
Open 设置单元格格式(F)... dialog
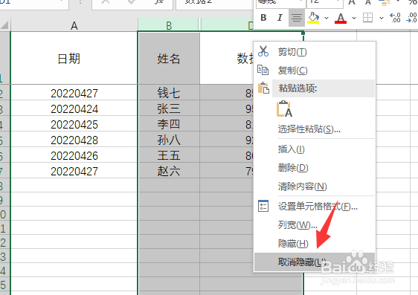click(x=315, y=207)
